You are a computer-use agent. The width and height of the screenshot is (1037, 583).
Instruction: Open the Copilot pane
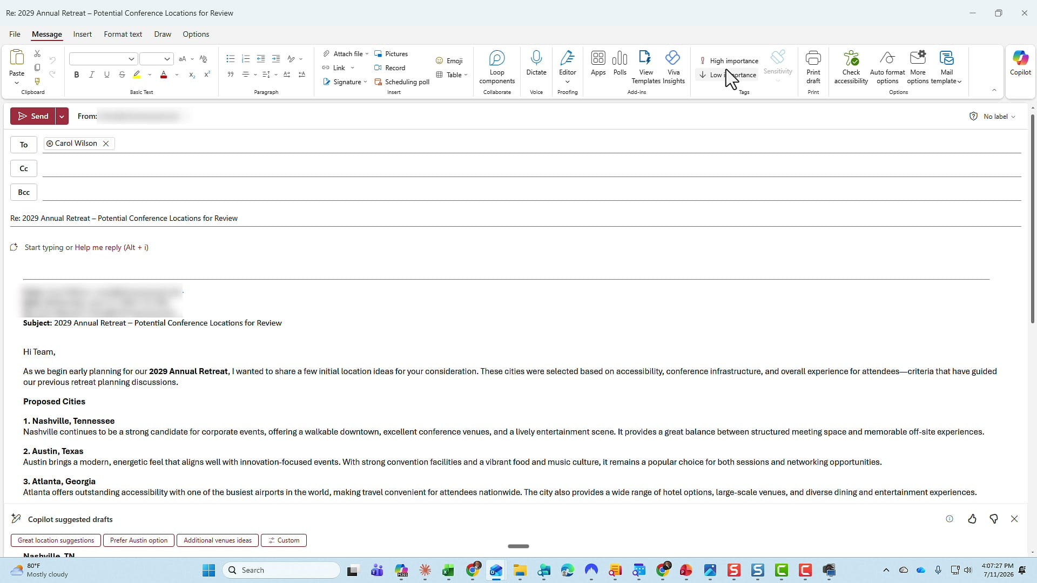(1020, 63)
